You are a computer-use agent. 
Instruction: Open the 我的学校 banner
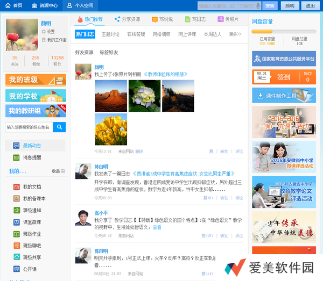(x=36, y=96)
